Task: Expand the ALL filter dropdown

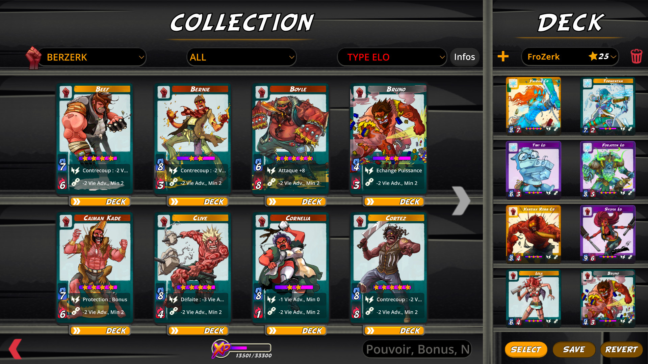Action: [241, 57]
